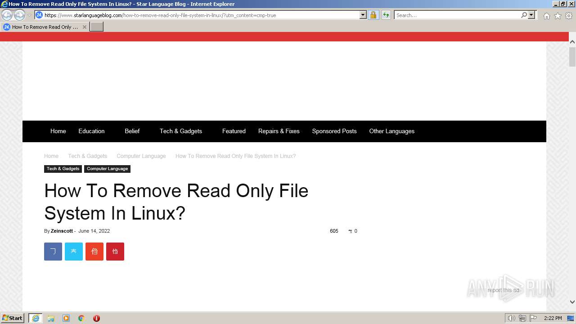Share via the dark red Pinterest button
Screen dimensions: 576x324
[115, 252]
